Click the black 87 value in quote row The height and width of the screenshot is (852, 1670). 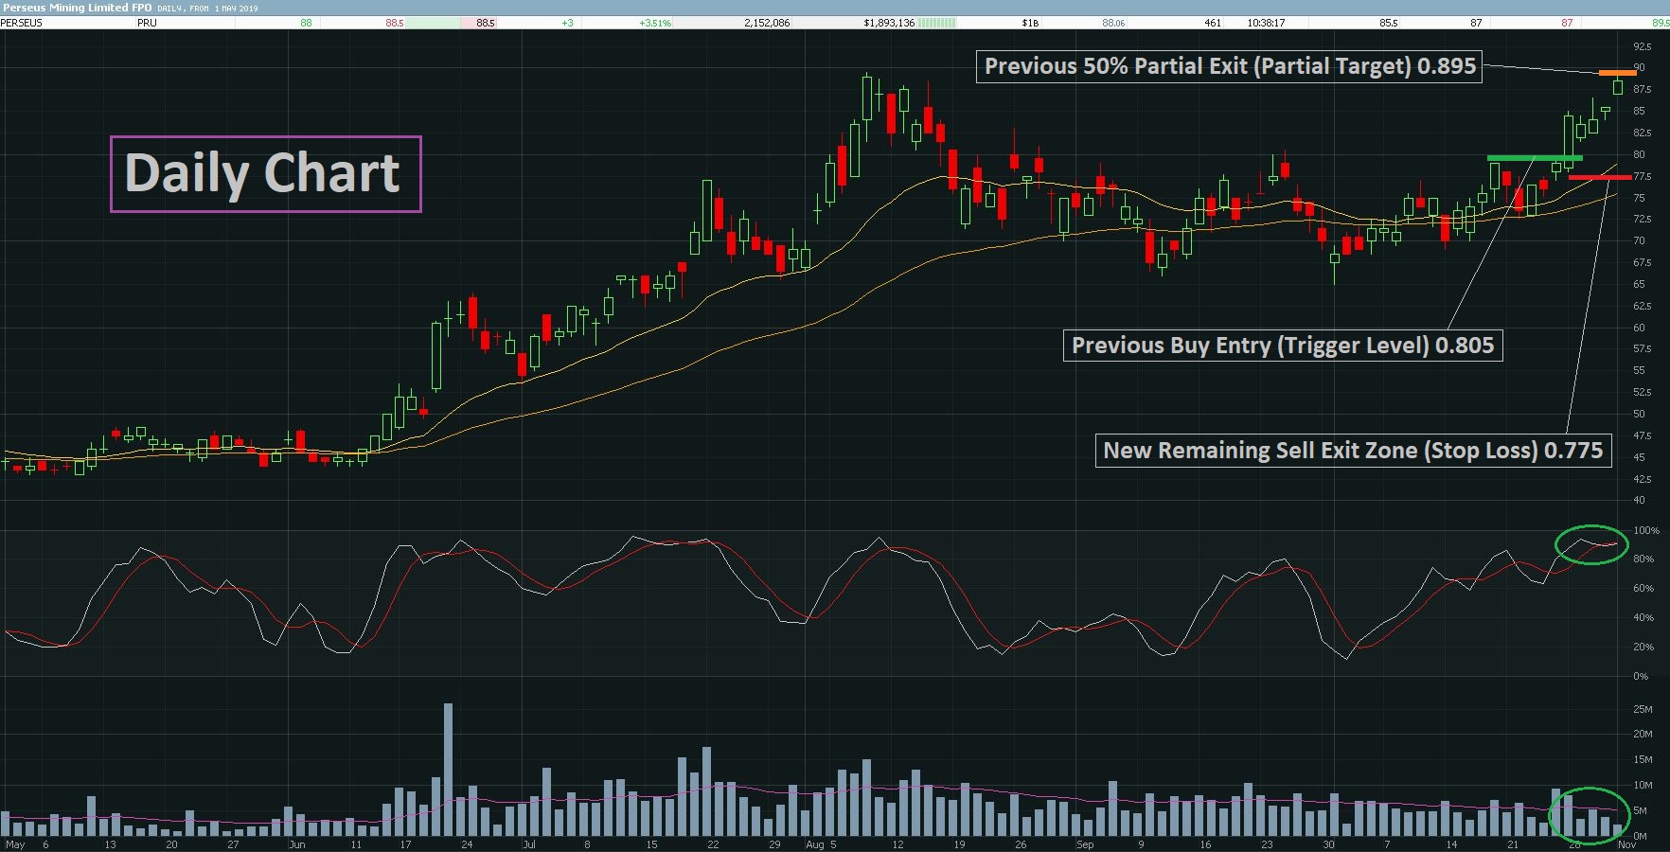click(1476, 23)
